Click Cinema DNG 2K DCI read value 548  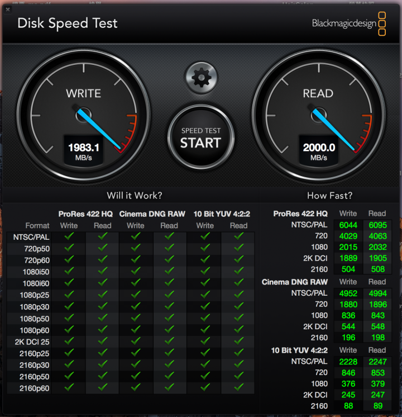click(377, 326)
